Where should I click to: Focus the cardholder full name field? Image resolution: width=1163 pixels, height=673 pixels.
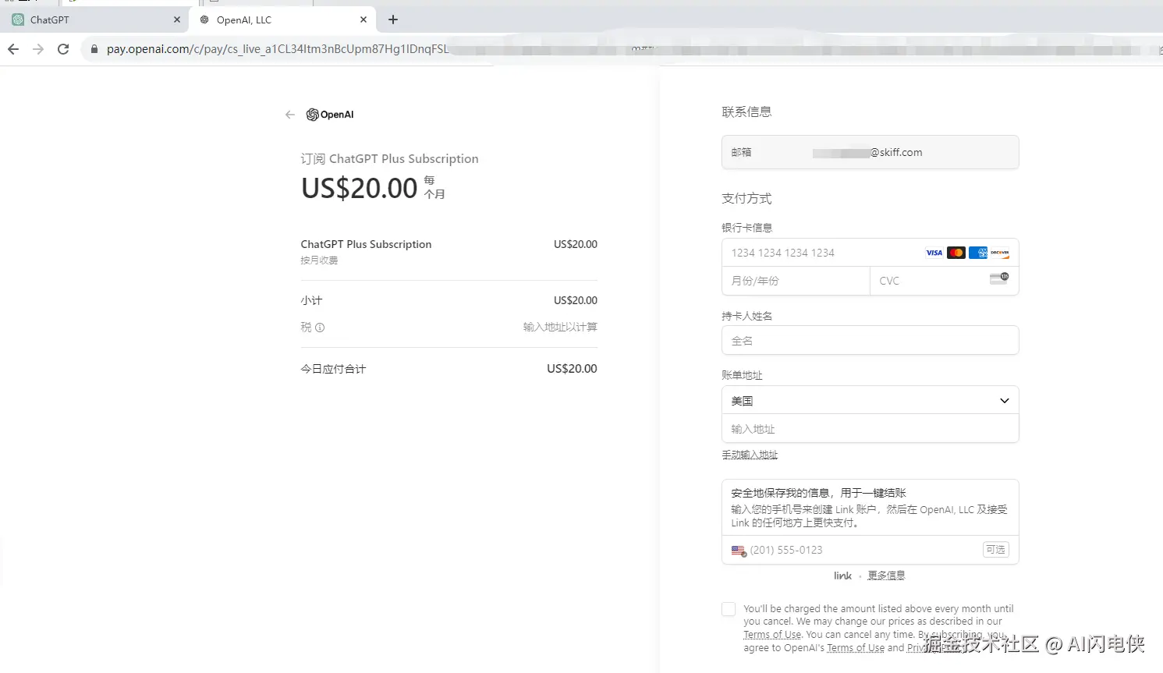click(x=870, y=341)
